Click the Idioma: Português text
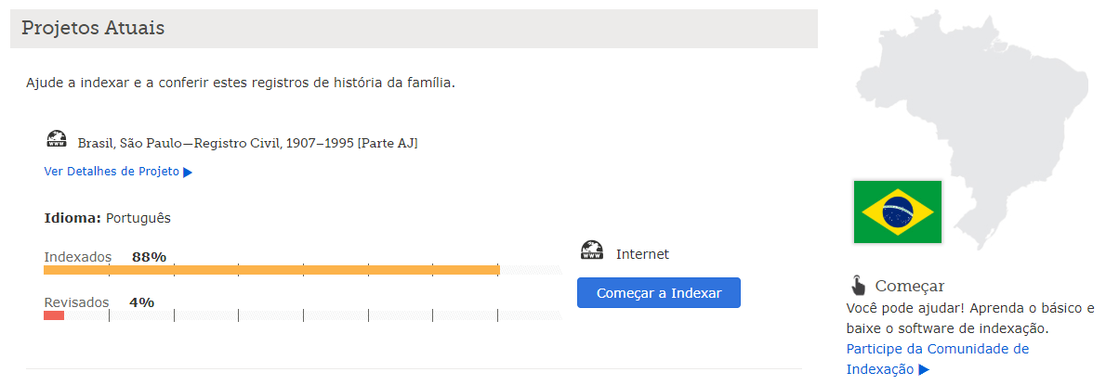 107,218
